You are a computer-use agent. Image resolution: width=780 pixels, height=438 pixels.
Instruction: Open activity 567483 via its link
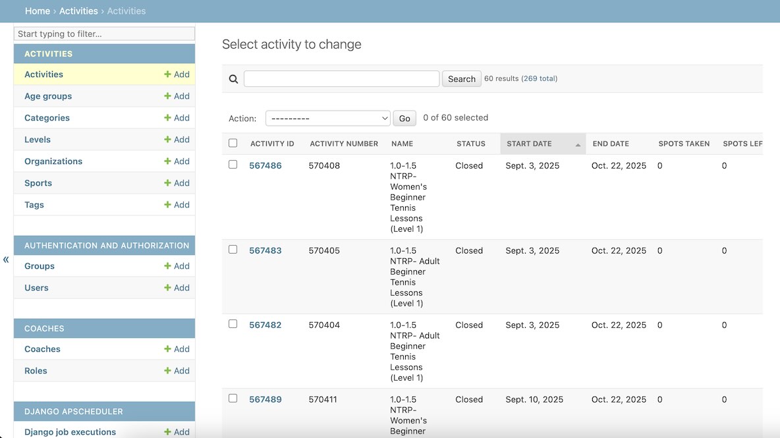[x=265, y=250]
